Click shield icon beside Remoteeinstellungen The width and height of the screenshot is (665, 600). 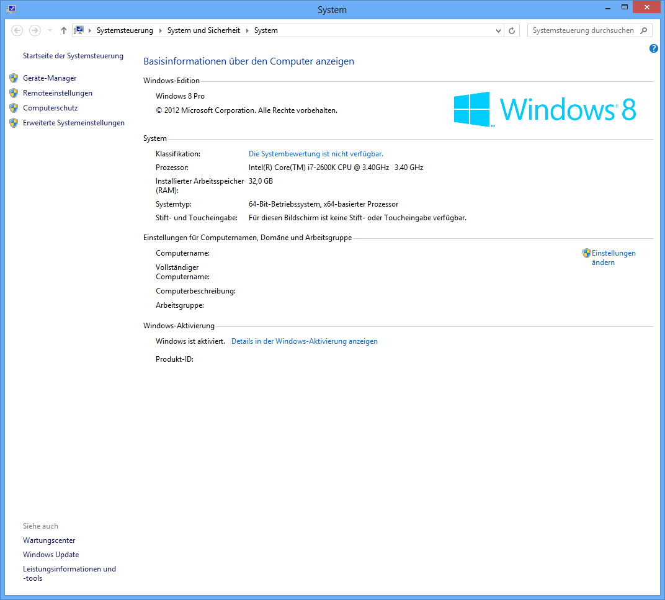14,93
